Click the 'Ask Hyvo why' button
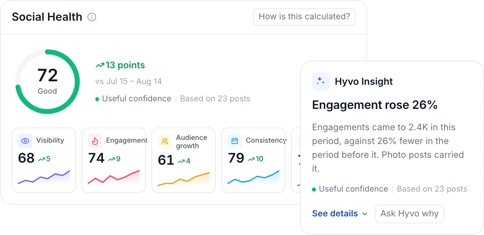The height and width of the screenshot is (235, 484). click(x=409, y=214)
